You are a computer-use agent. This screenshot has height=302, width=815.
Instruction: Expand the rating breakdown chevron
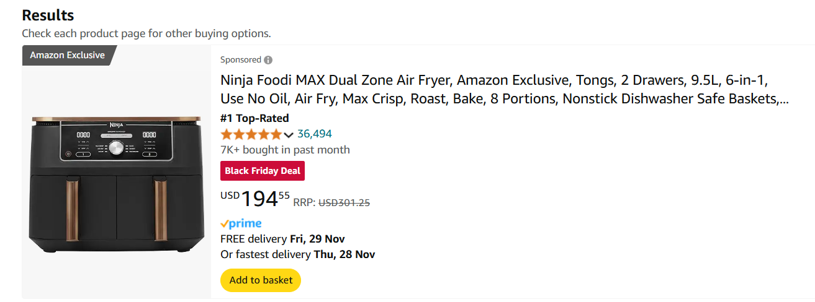[x=289, y=135]
